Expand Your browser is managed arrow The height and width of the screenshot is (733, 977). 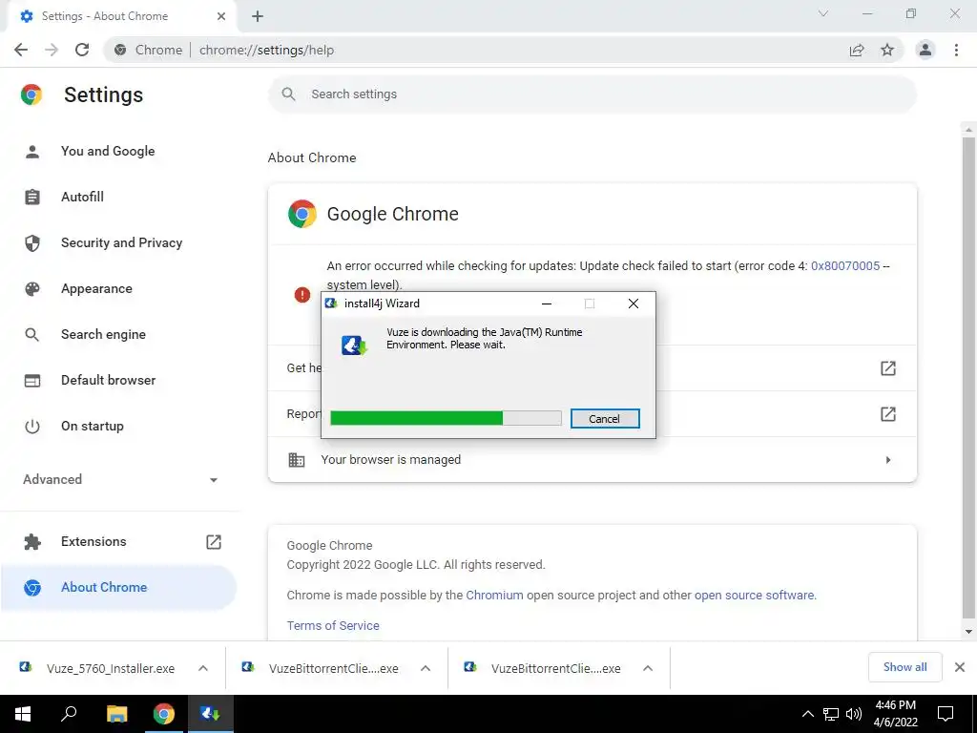(x=888, y=460)
